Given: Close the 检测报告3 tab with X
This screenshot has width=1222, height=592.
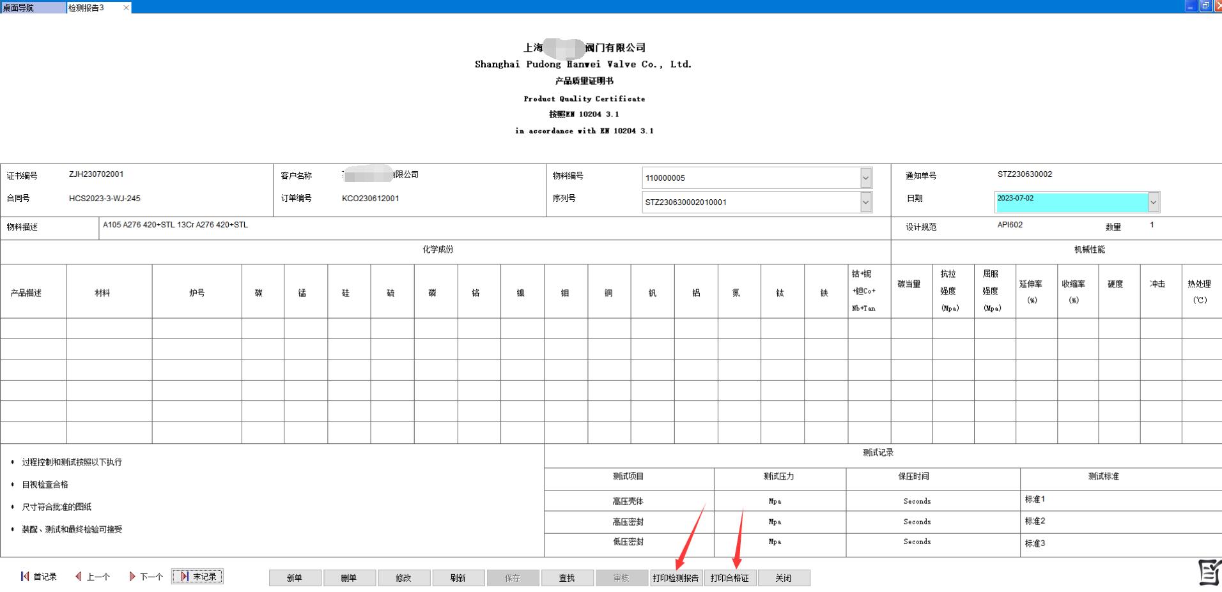Looking at the screenshot, I should tap(126, 8).
